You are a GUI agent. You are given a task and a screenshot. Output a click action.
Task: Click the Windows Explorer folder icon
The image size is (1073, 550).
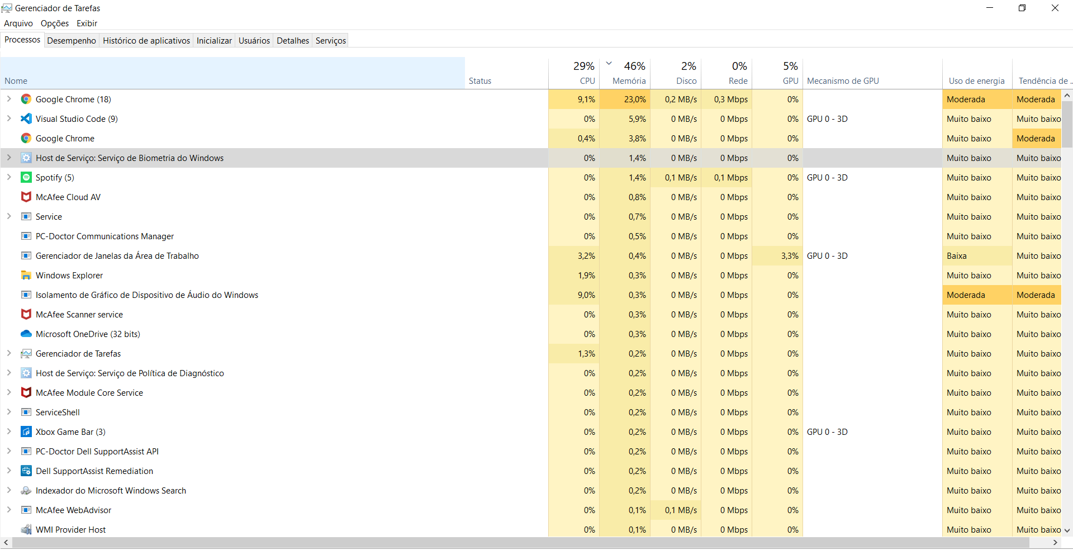[26, 275]
